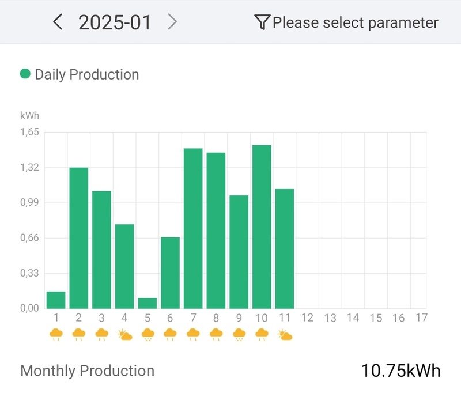Click the filter funnel icon

[262, 22]
